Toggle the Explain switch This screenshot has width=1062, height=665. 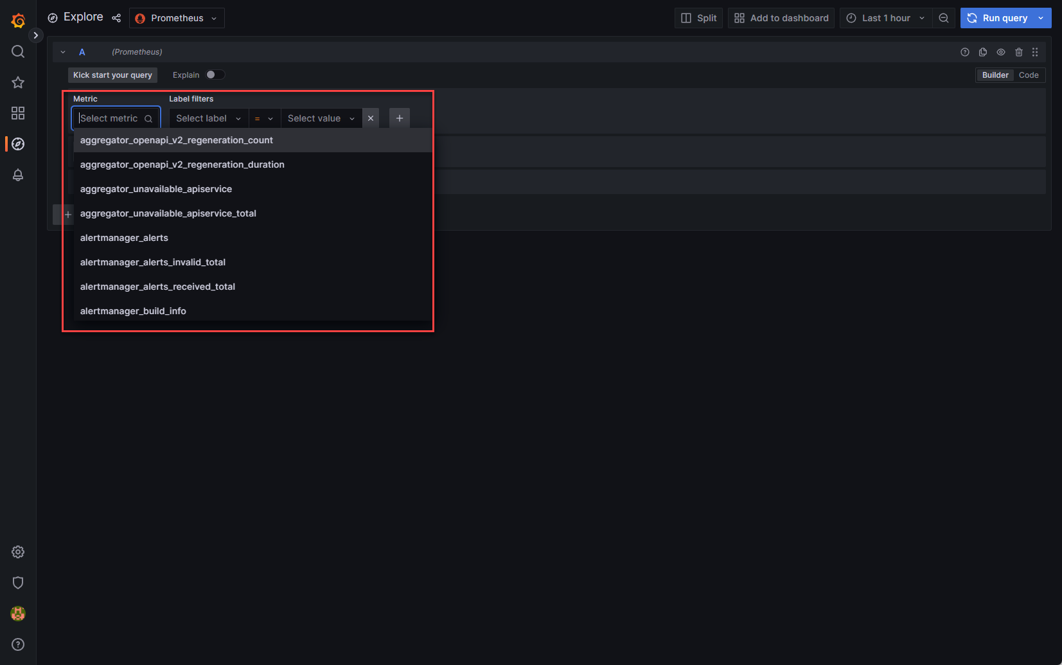(215, 75)
